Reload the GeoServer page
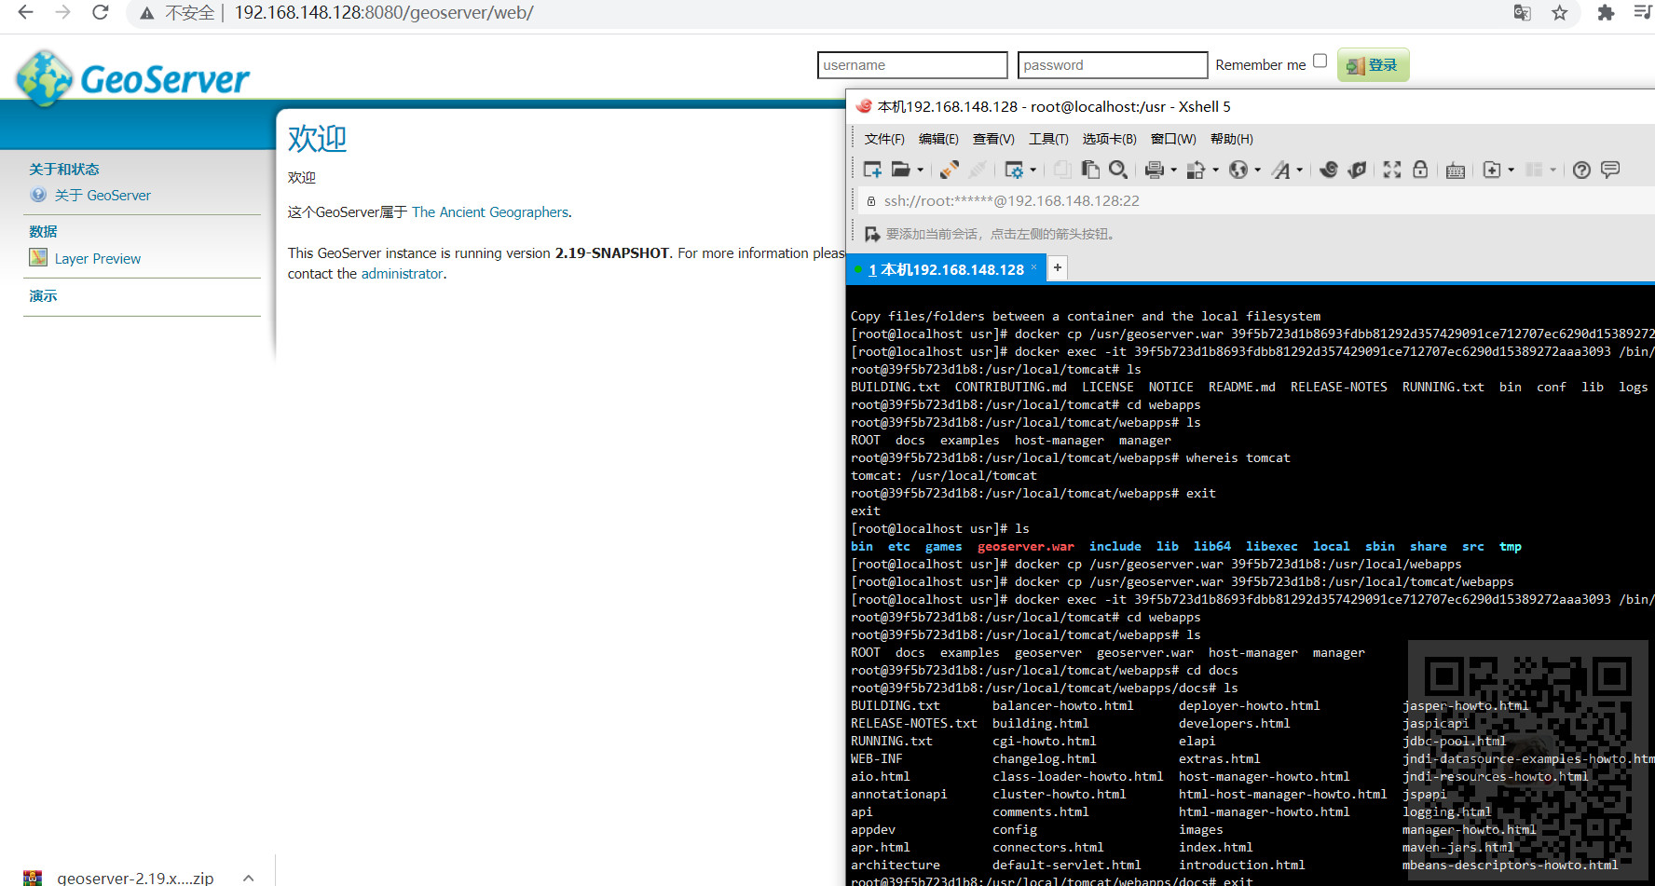The width and height of the screenshot is (1655, 886). (100, 13)
